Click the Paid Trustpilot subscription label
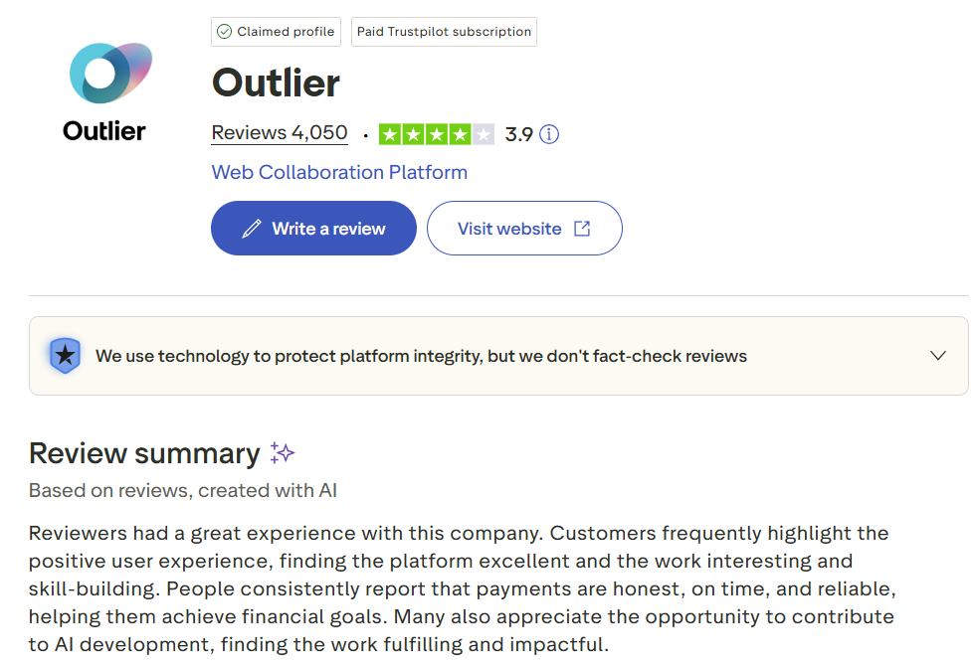 point(444,31)
